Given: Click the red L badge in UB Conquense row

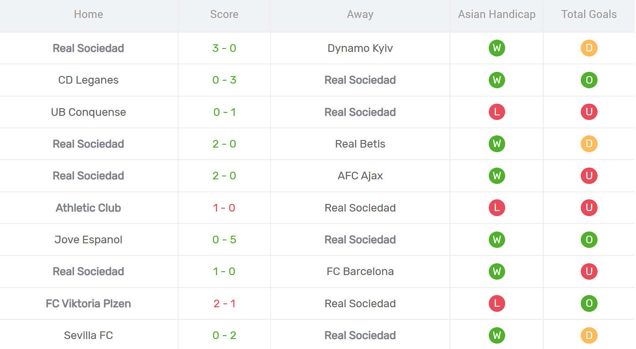Looking at the screenshot, I should 497,112.
